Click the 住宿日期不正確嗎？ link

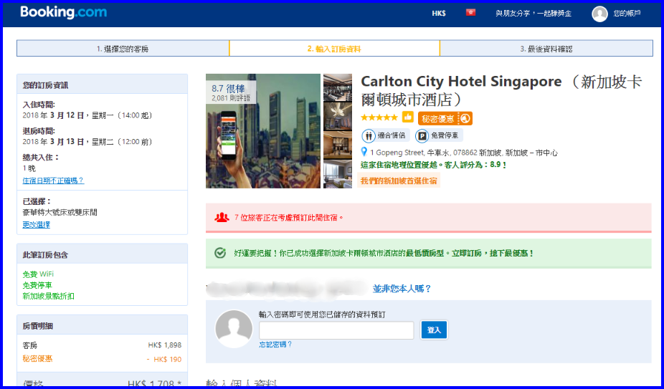[53, 181]
